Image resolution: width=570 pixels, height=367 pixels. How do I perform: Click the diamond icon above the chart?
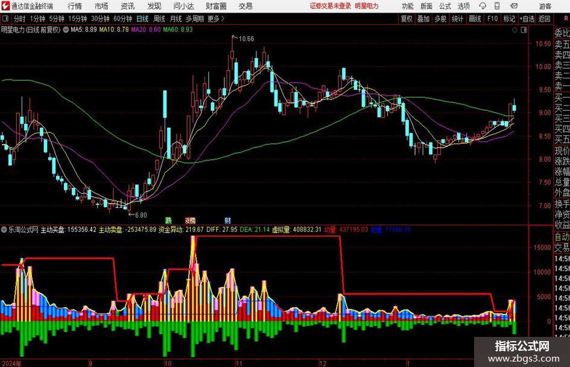(515, 30)
